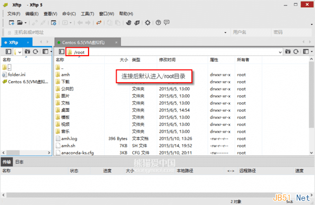Viewport: 315px width, 205px height.
Task: Click the connect plug icon
Action: 35,23
